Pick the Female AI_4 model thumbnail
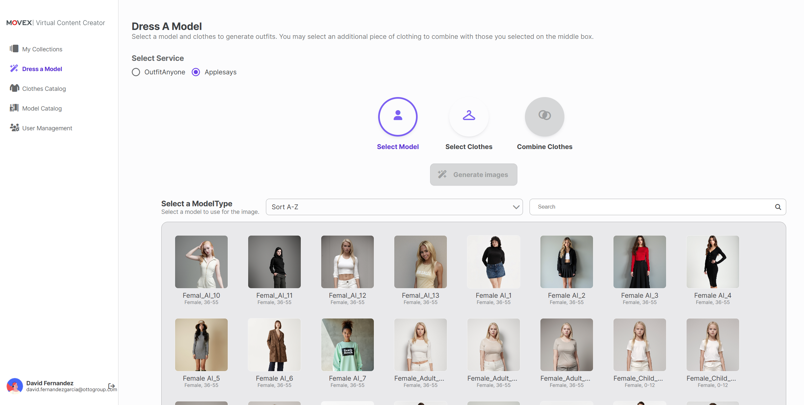 [x=713, y=262]
